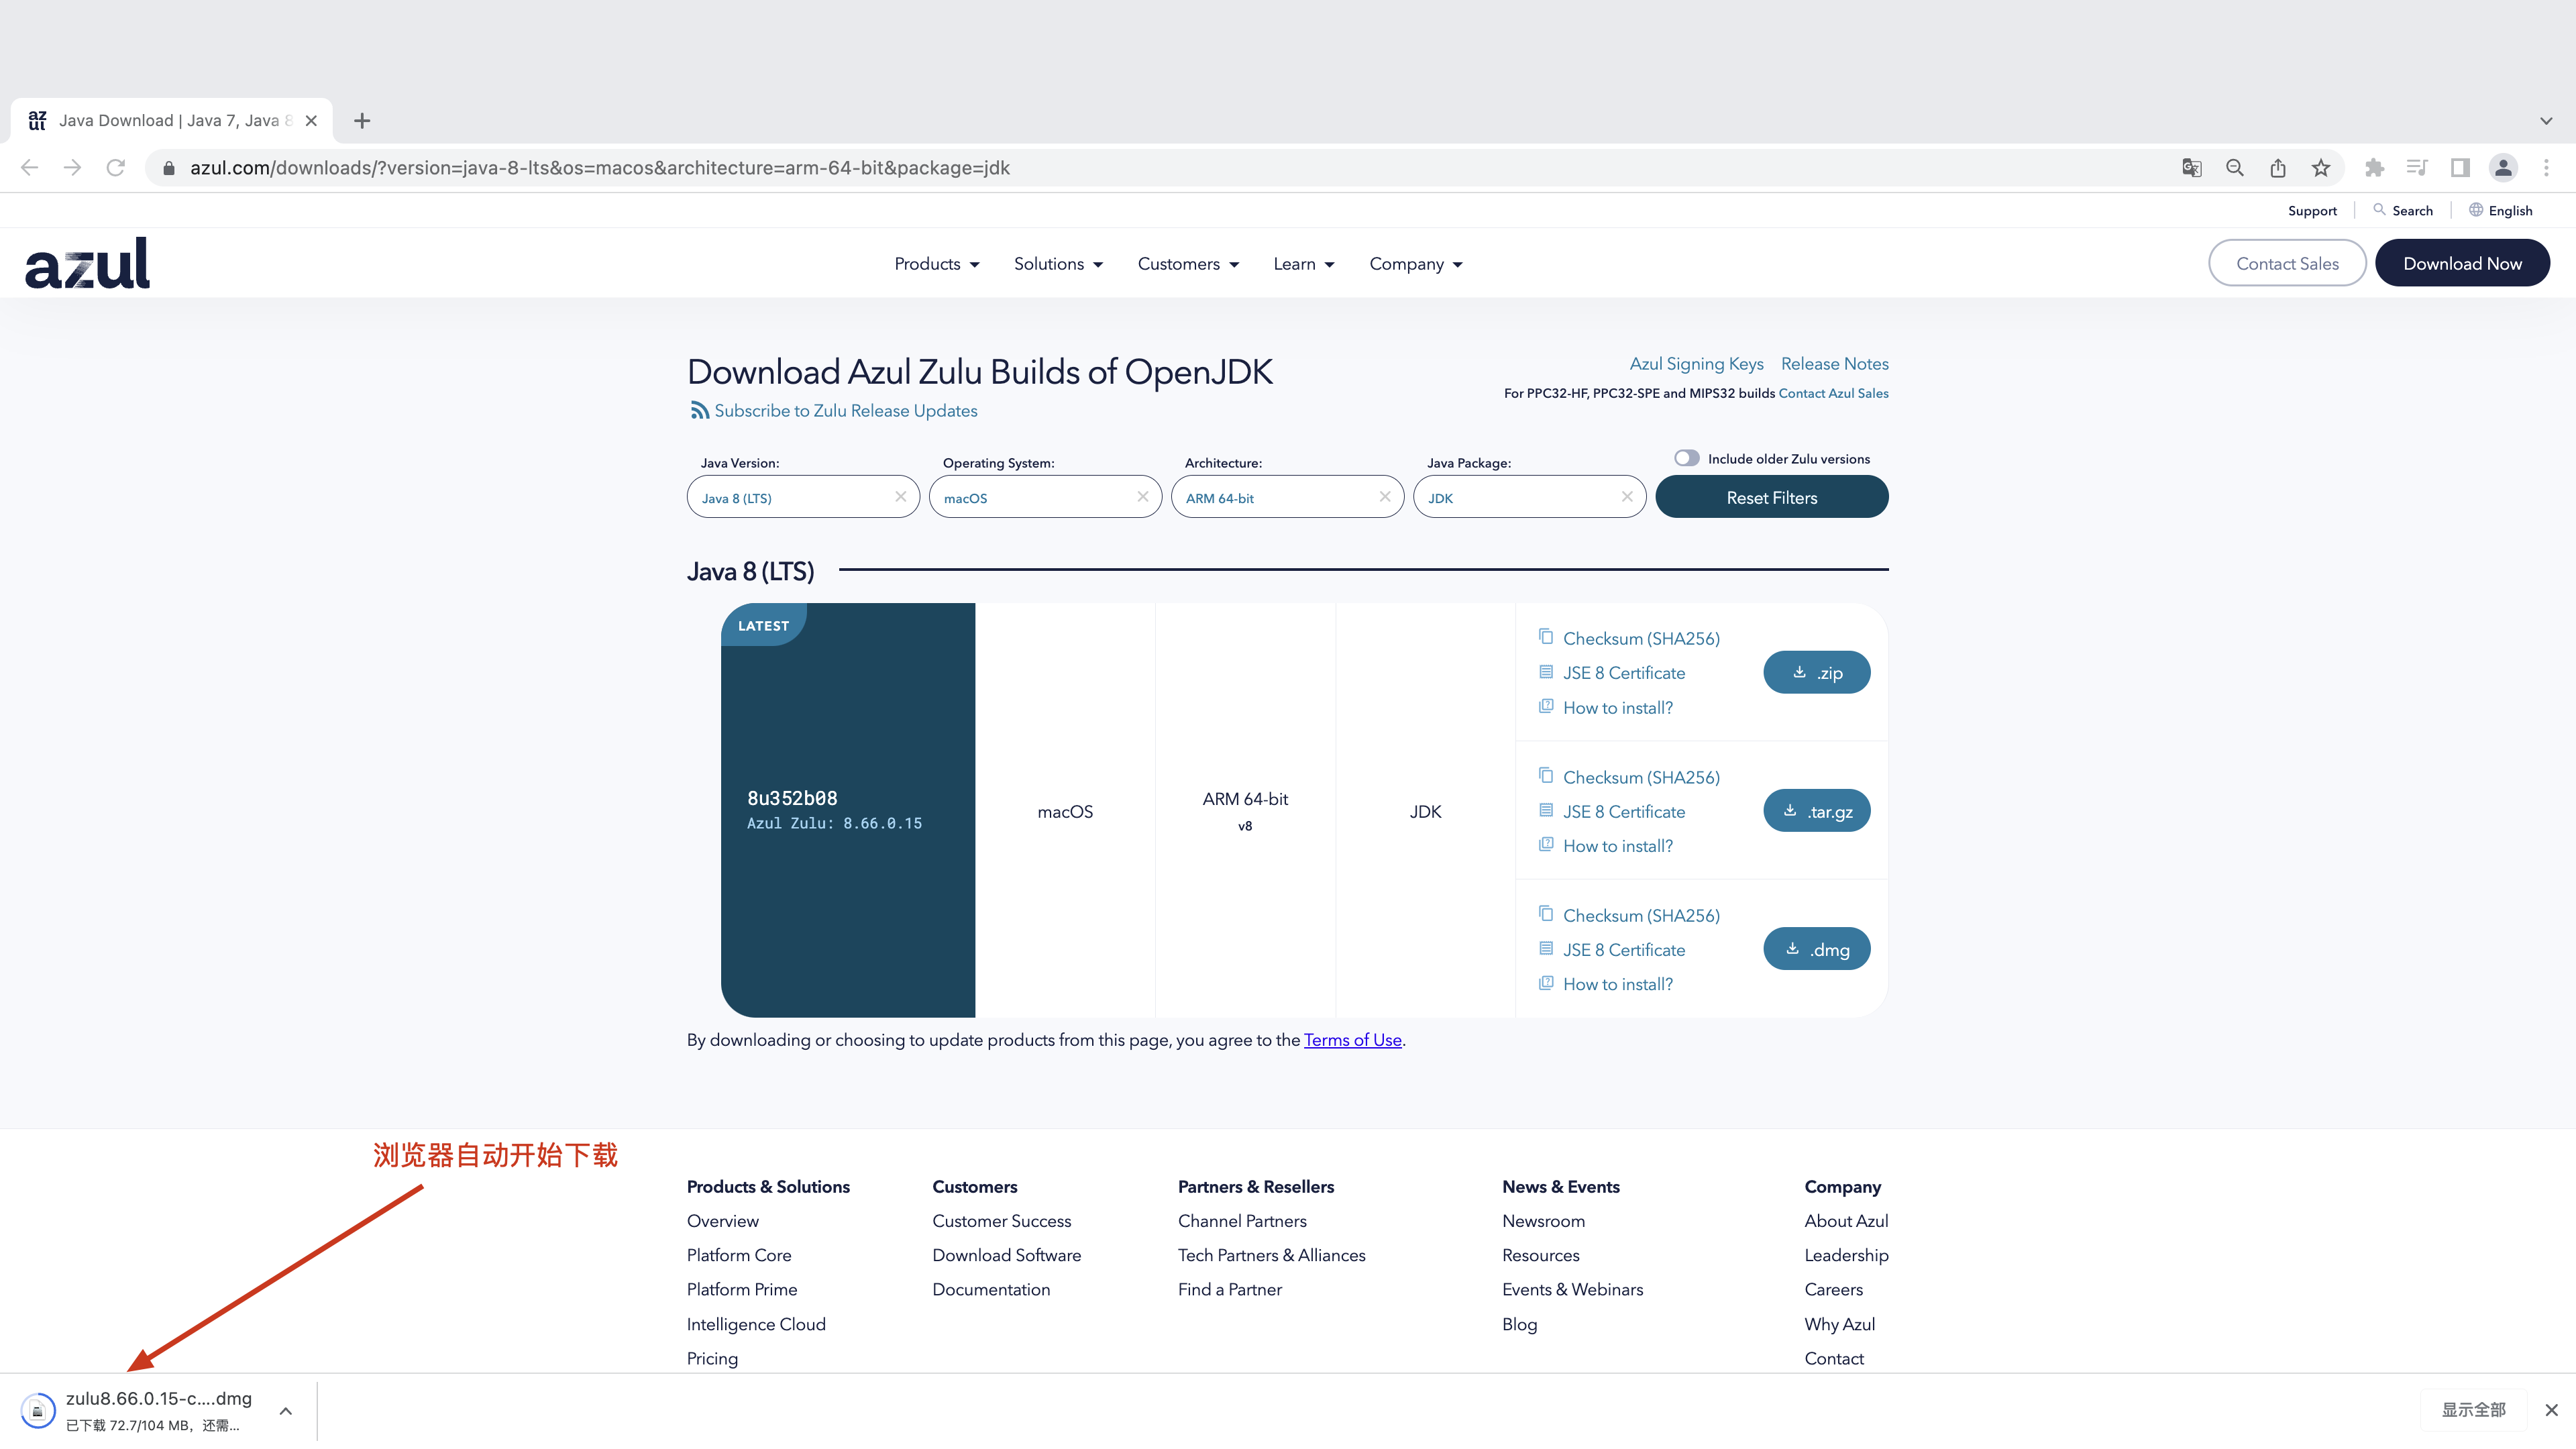Click the share page icon
This screenshot has height=1449, width=2576.
pos(2277,168)
